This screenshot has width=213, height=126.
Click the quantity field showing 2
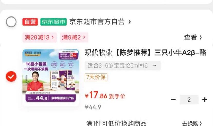[x=189, y=100]
